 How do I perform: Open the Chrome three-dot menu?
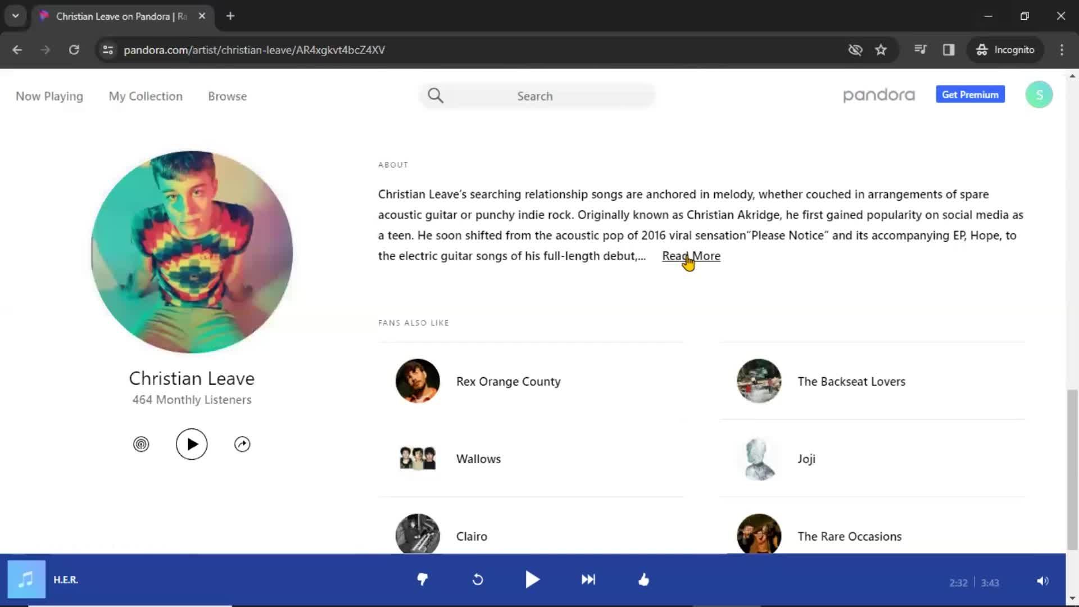[x=1062, y=49]
